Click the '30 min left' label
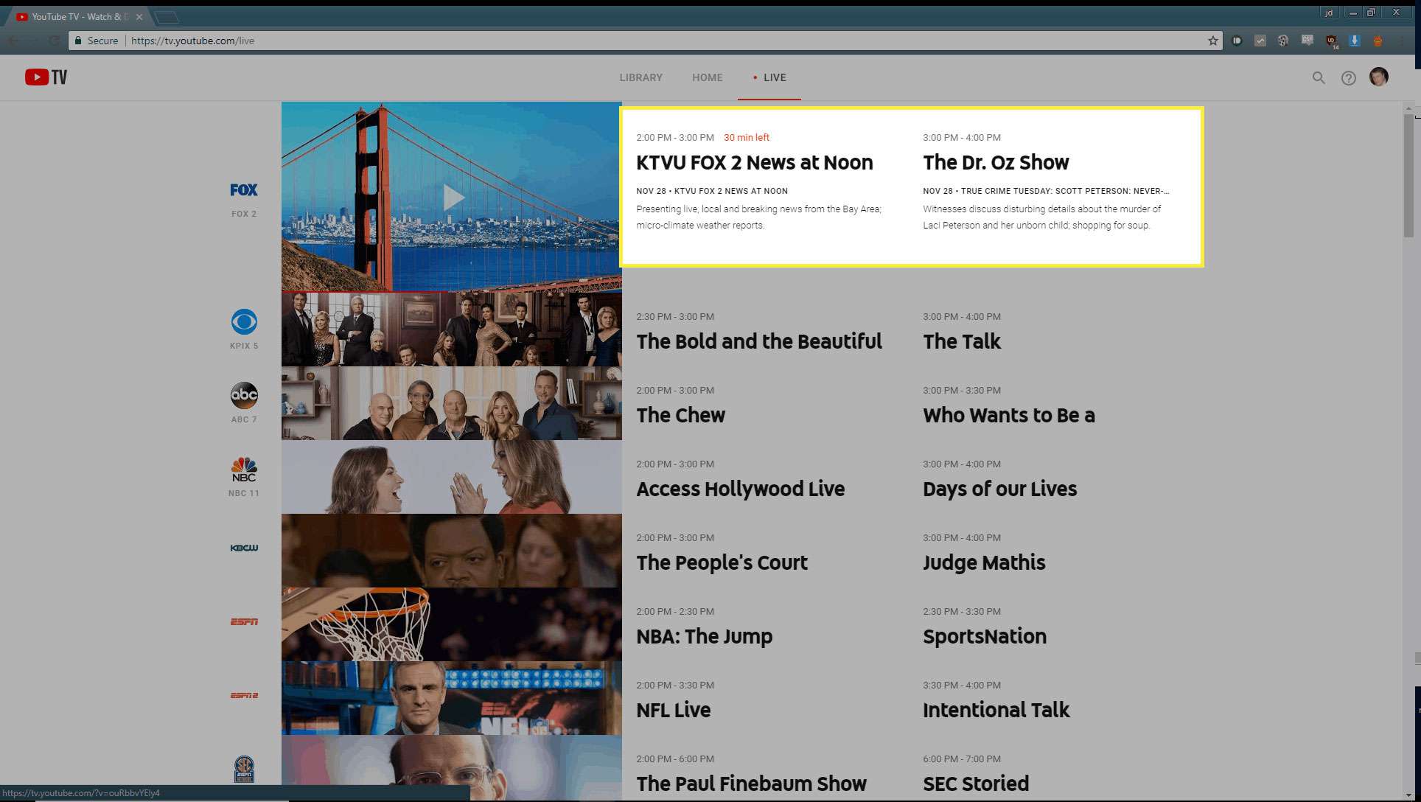This screenshot has width=1421, height=802. click(x=747, y=138)
